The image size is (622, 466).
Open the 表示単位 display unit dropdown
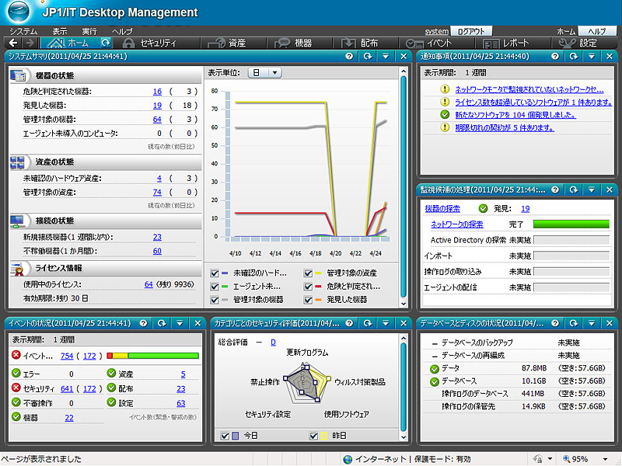click(264, 72)
